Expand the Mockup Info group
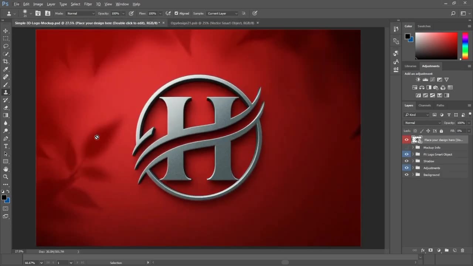This screenshot has width=473, height=266. pyautogui.click(x=413, y=147)
